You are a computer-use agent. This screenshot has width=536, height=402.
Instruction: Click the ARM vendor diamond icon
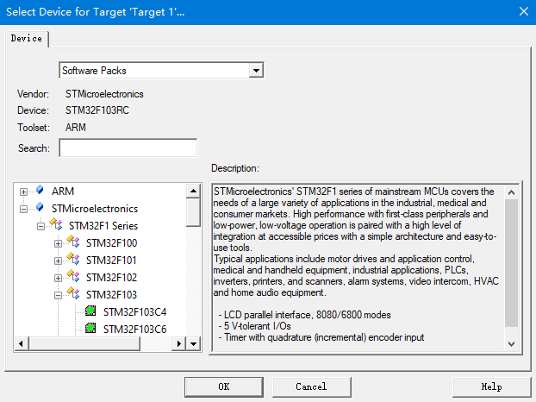point(40,190)
